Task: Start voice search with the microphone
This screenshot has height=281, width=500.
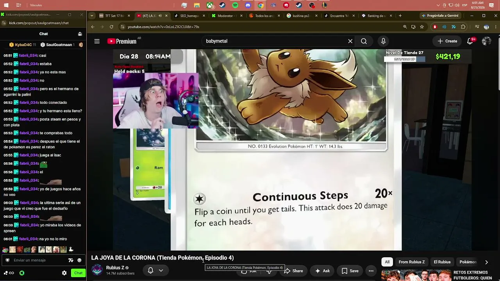Action: 383,41
